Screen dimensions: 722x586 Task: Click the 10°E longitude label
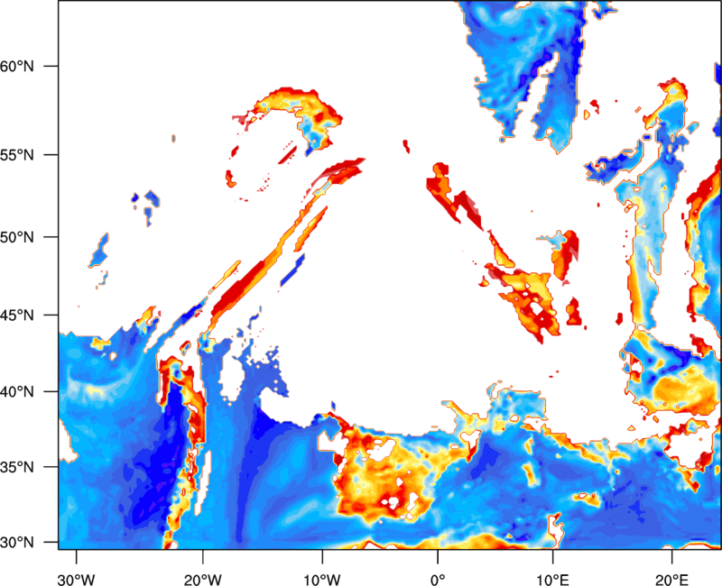552,580
